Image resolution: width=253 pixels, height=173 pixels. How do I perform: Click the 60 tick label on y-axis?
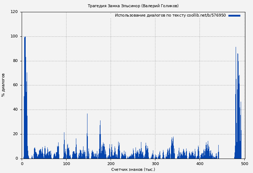15,85
